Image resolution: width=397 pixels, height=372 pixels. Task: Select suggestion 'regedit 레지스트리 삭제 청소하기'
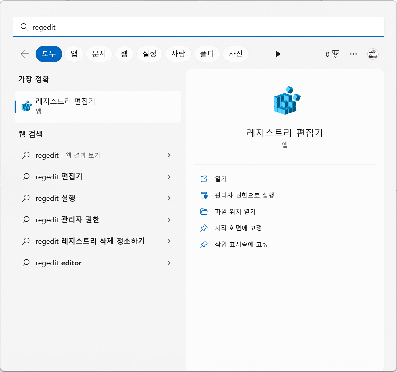tap(98, 241)
